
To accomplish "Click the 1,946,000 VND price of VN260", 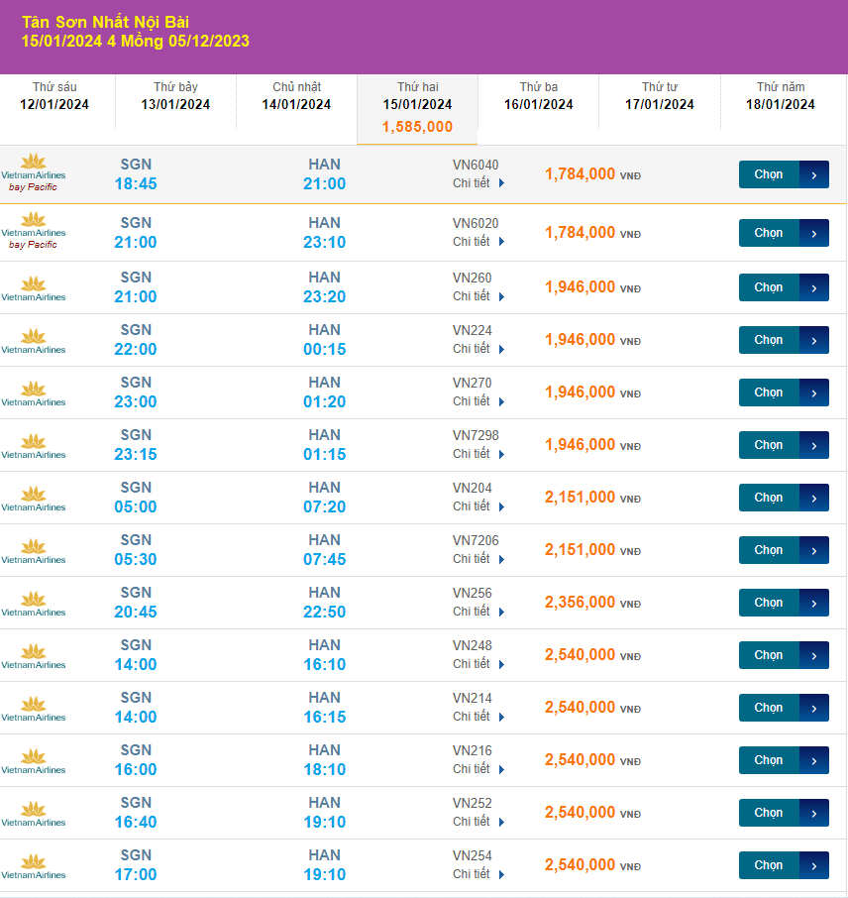I will (x=581, y=287).
